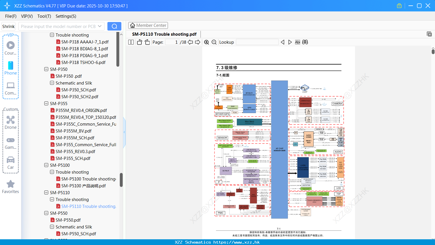Click the Shrink button

(8, 26)
